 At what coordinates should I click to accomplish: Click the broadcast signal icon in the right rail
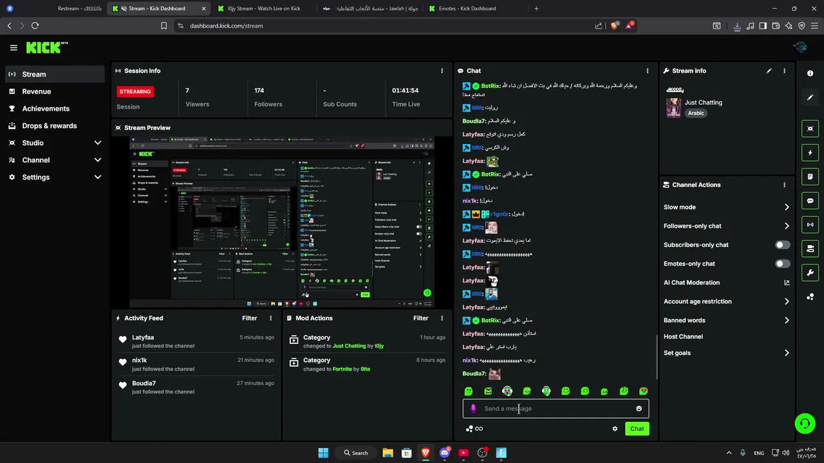(x=810, y=224)
